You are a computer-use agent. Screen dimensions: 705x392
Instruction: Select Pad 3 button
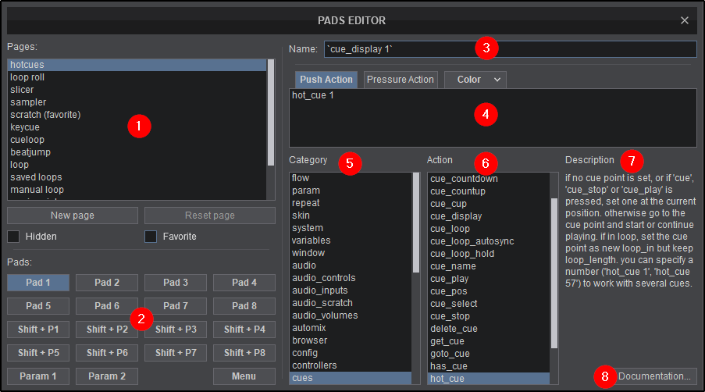175,283
